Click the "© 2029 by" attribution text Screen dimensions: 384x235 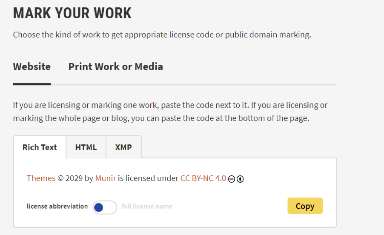[75, 178]
